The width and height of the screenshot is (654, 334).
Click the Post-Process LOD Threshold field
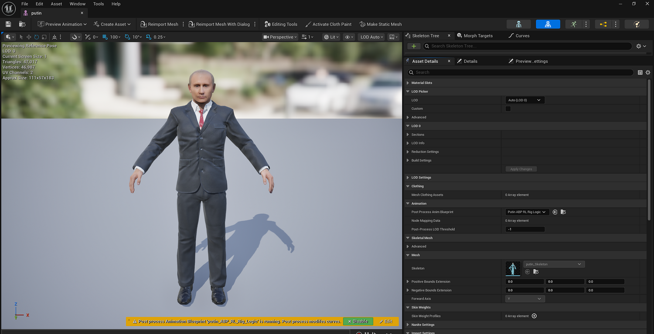(525, 229)
